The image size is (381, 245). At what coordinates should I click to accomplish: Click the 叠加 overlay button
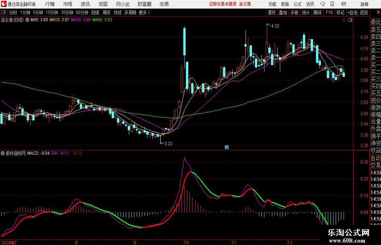coord(283,12)
